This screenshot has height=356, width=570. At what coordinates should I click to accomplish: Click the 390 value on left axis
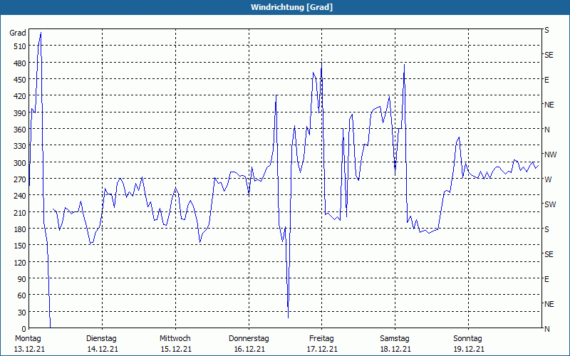[x=20, y=113]
